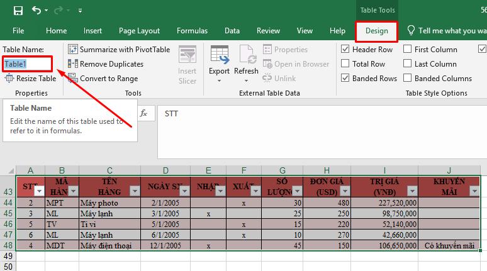Open filter dropdown for TÊN HÀNG column
The image size is (487, 271).
click(135, 191)
